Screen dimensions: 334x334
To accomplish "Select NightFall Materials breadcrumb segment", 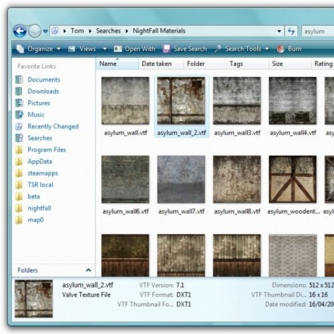I will click(159, 31).
